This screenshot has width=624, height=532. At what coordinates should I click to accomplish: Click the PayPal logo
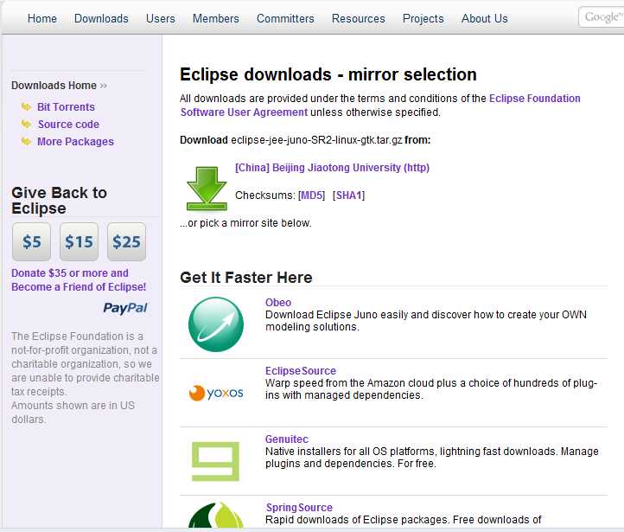[125, 308]
